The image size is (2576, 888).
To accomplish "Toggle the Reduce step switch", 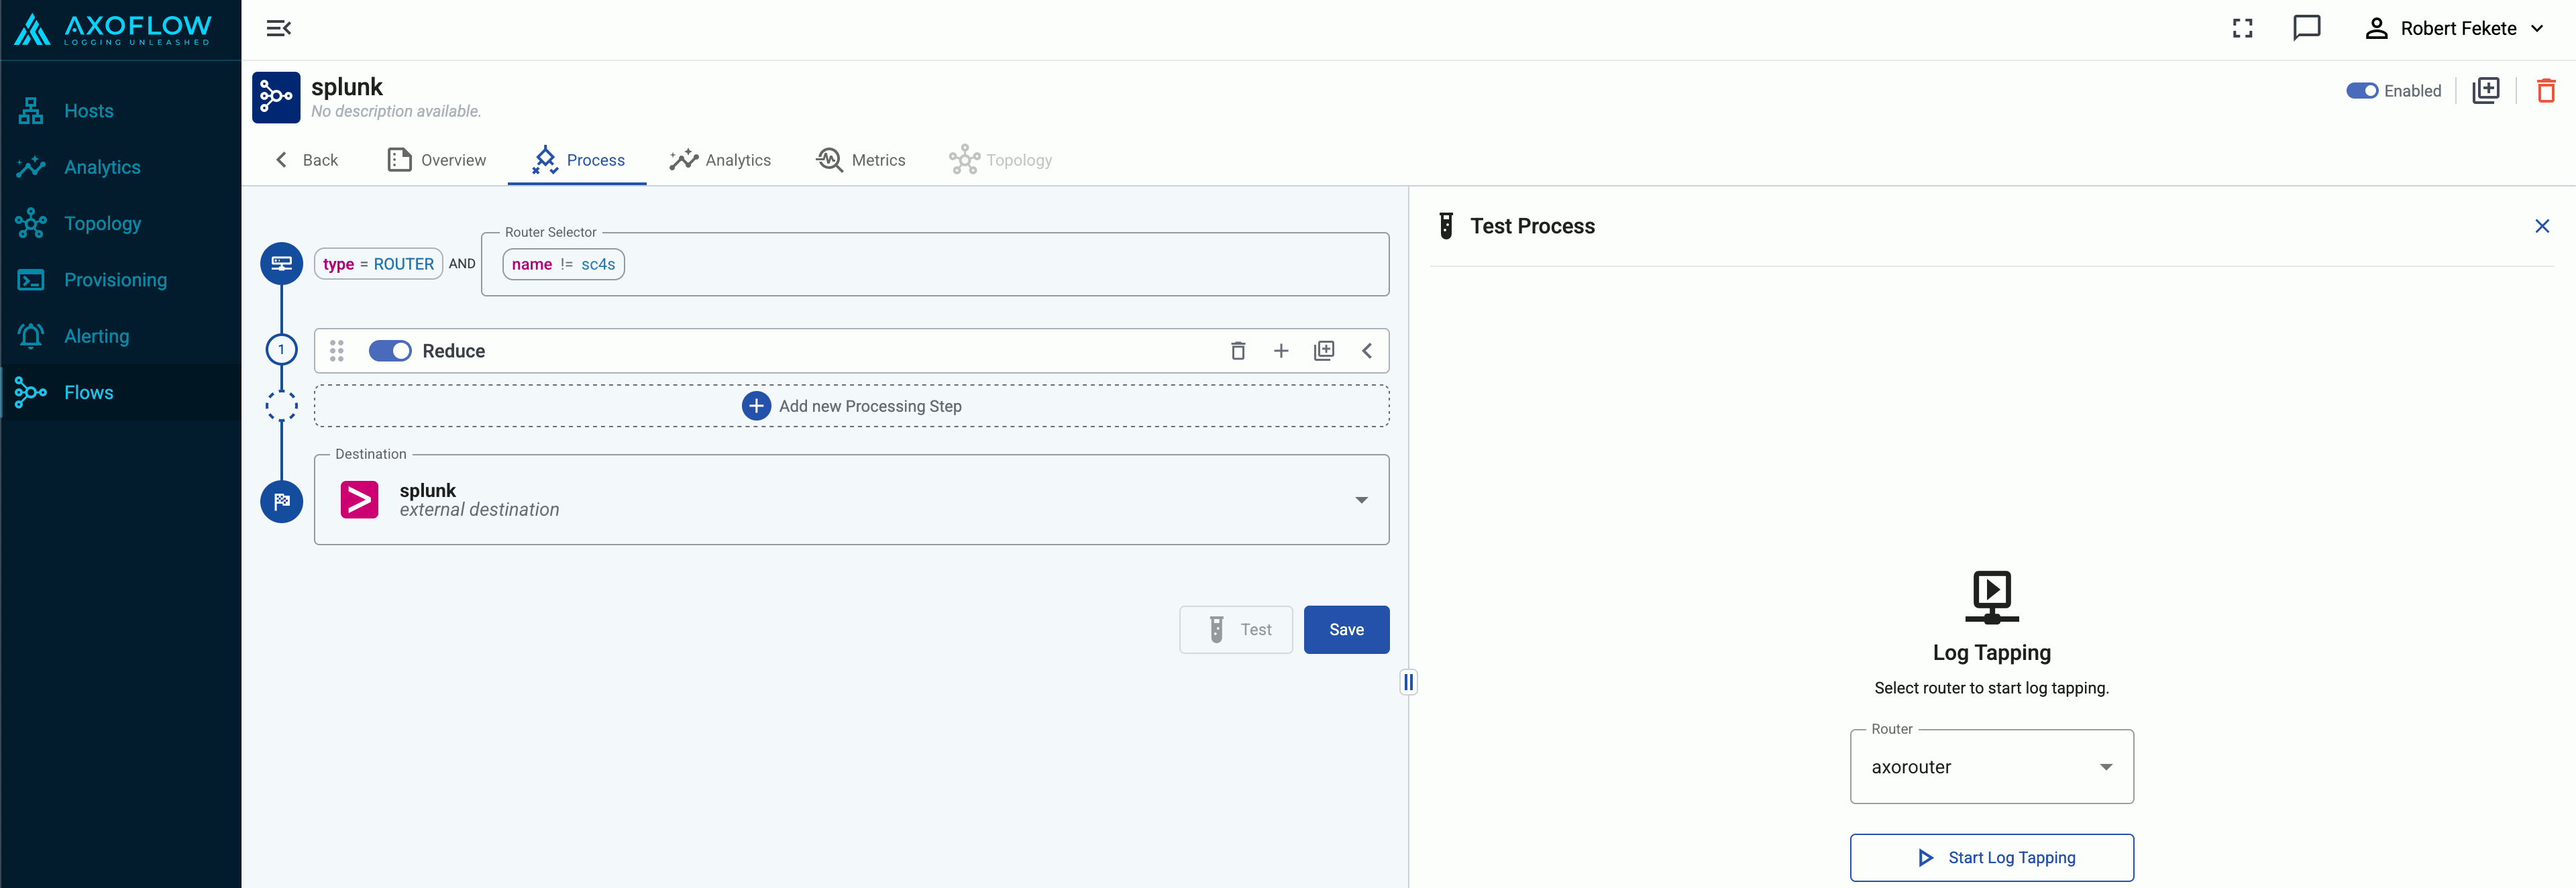I will pos(390,351).
